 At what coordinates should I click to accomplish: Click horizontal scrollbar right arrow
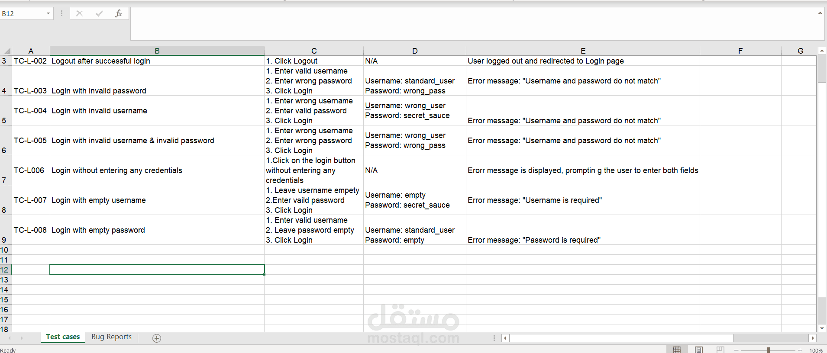click(x=813, y=338)
